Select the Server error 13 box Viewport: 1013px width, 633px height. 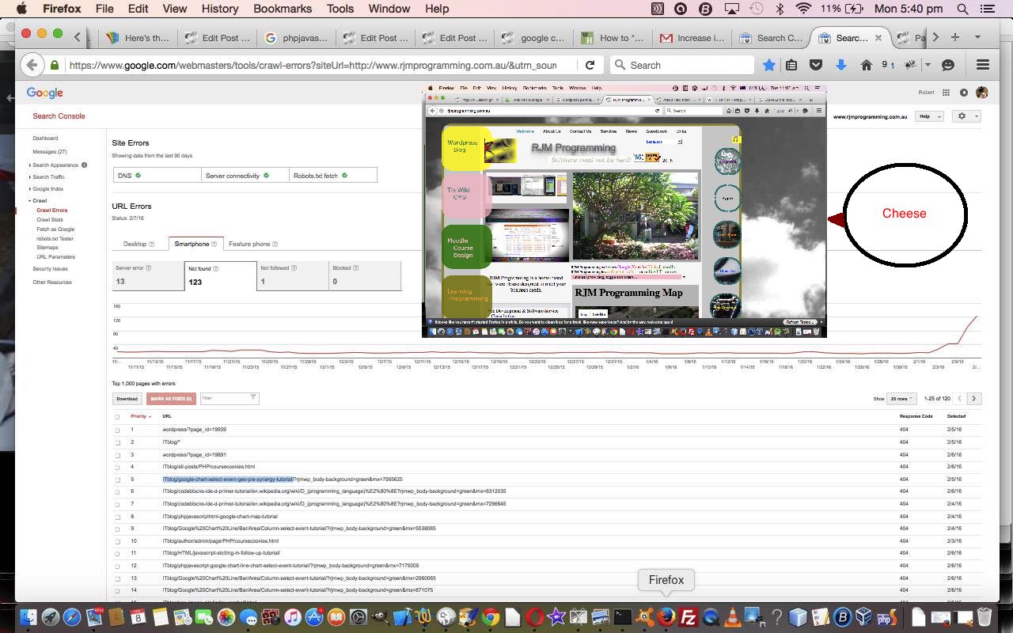tap(148, 275)
